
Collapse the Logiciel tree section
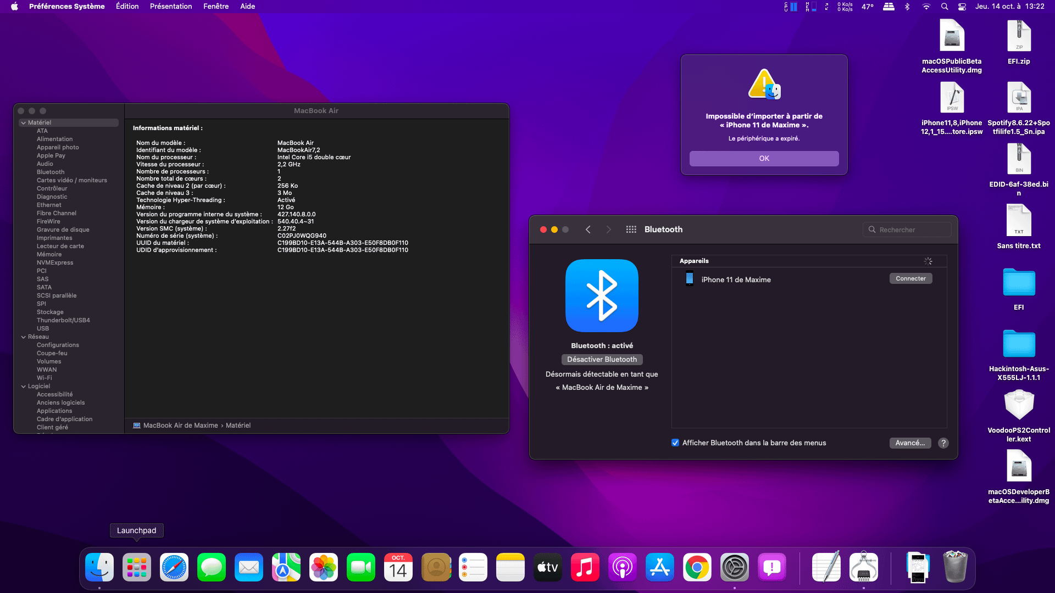tap(24, 387)
